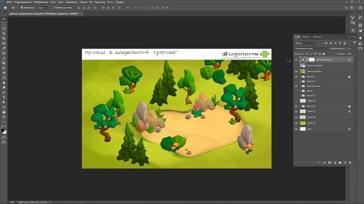Select the Eraser tool
Viewport: 364px width, 204px height.
pyautogui.click(x=4, y=73)
